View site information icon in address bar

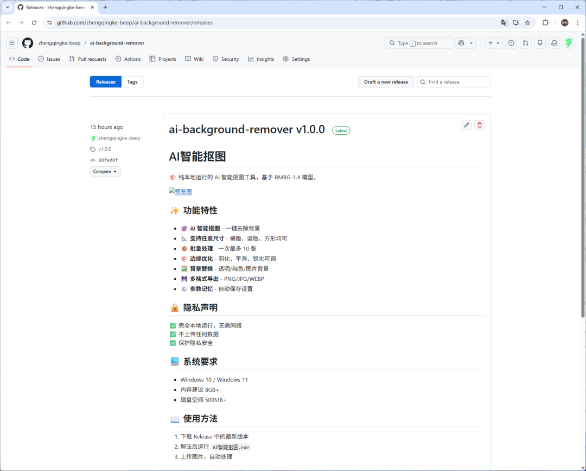tap(49, 23)
